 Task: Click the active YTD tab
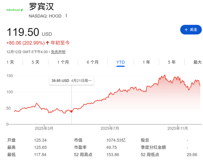pyautogui.click(x=121, y=62)
